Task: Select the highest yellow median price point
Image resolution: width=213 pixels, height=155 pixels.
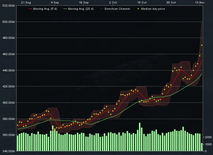Action: (202, 45)
